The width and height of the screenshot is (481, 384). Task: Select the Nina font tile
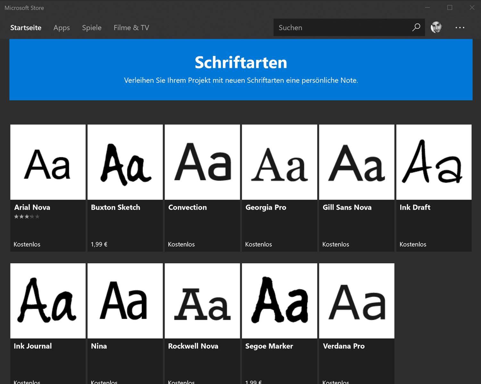tap(125, 301)
